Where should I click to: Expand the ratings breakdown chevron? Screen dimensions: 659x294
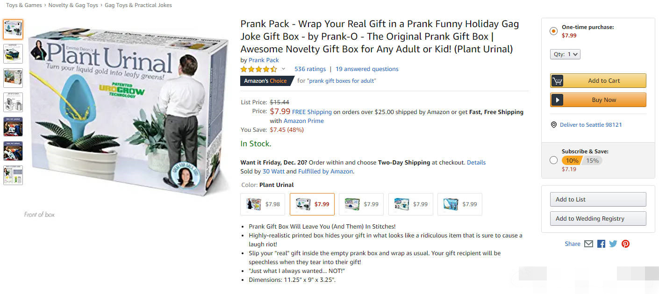pos(283,69)
